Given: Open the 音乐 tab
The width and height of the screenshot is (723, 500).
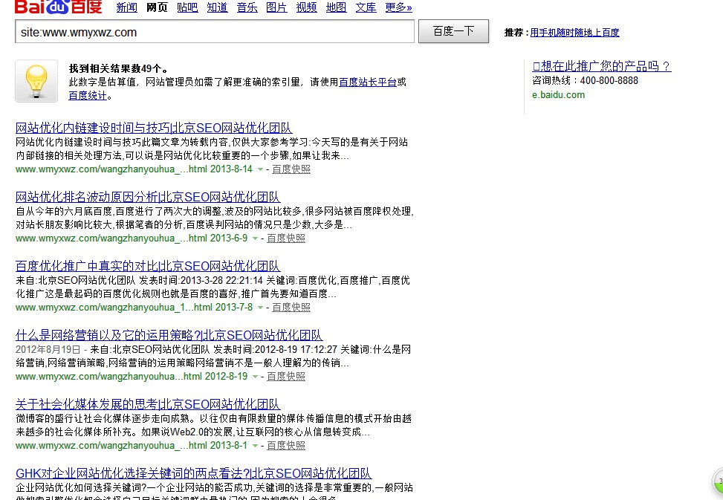Looking at the screenshot, I should coord(247,7).
